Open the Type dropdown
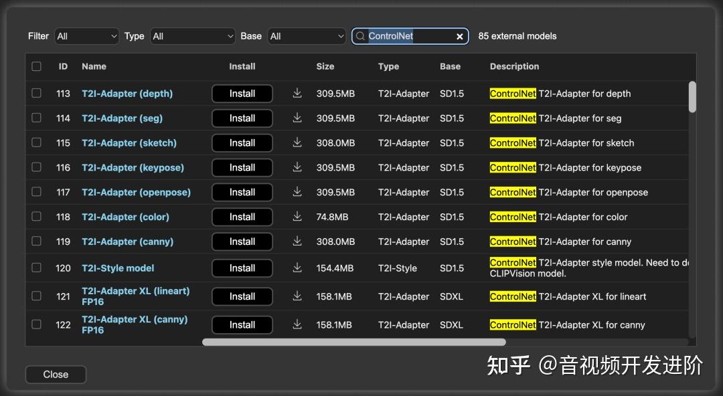 coord(192,36)
